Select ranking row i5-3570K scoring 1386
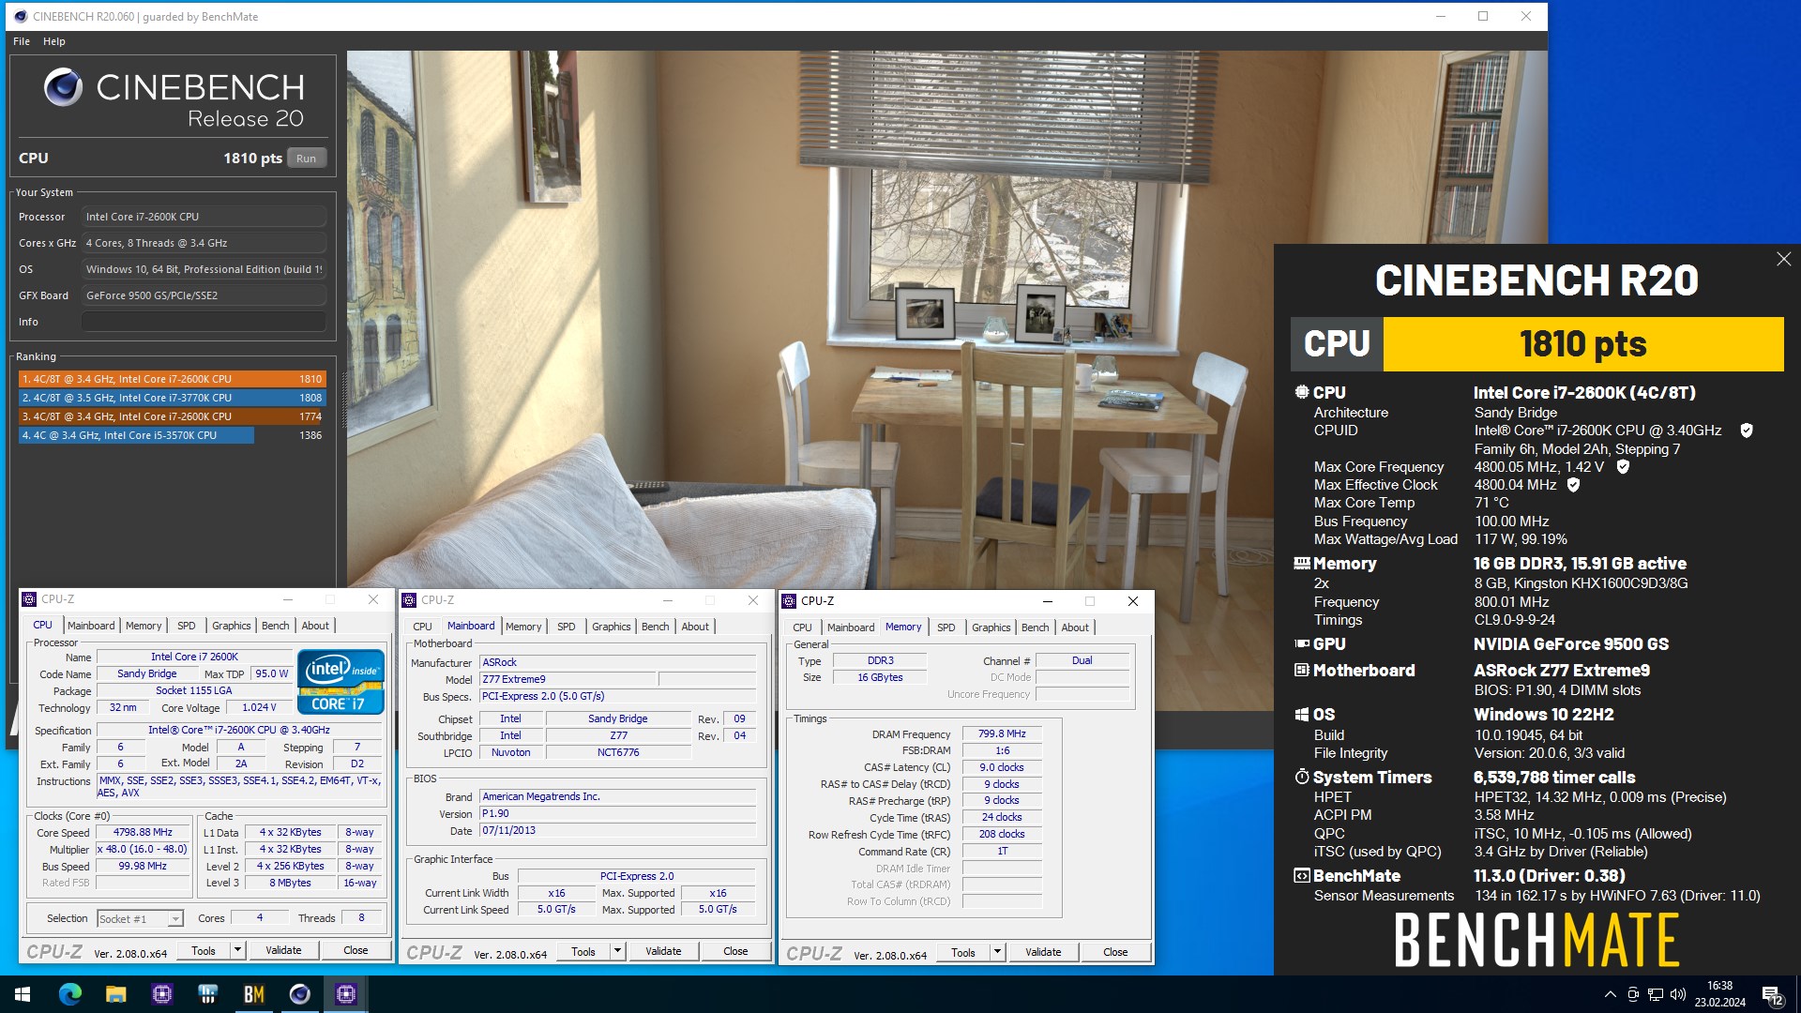Screen dimensions: 1801x1013 [172, 435]
